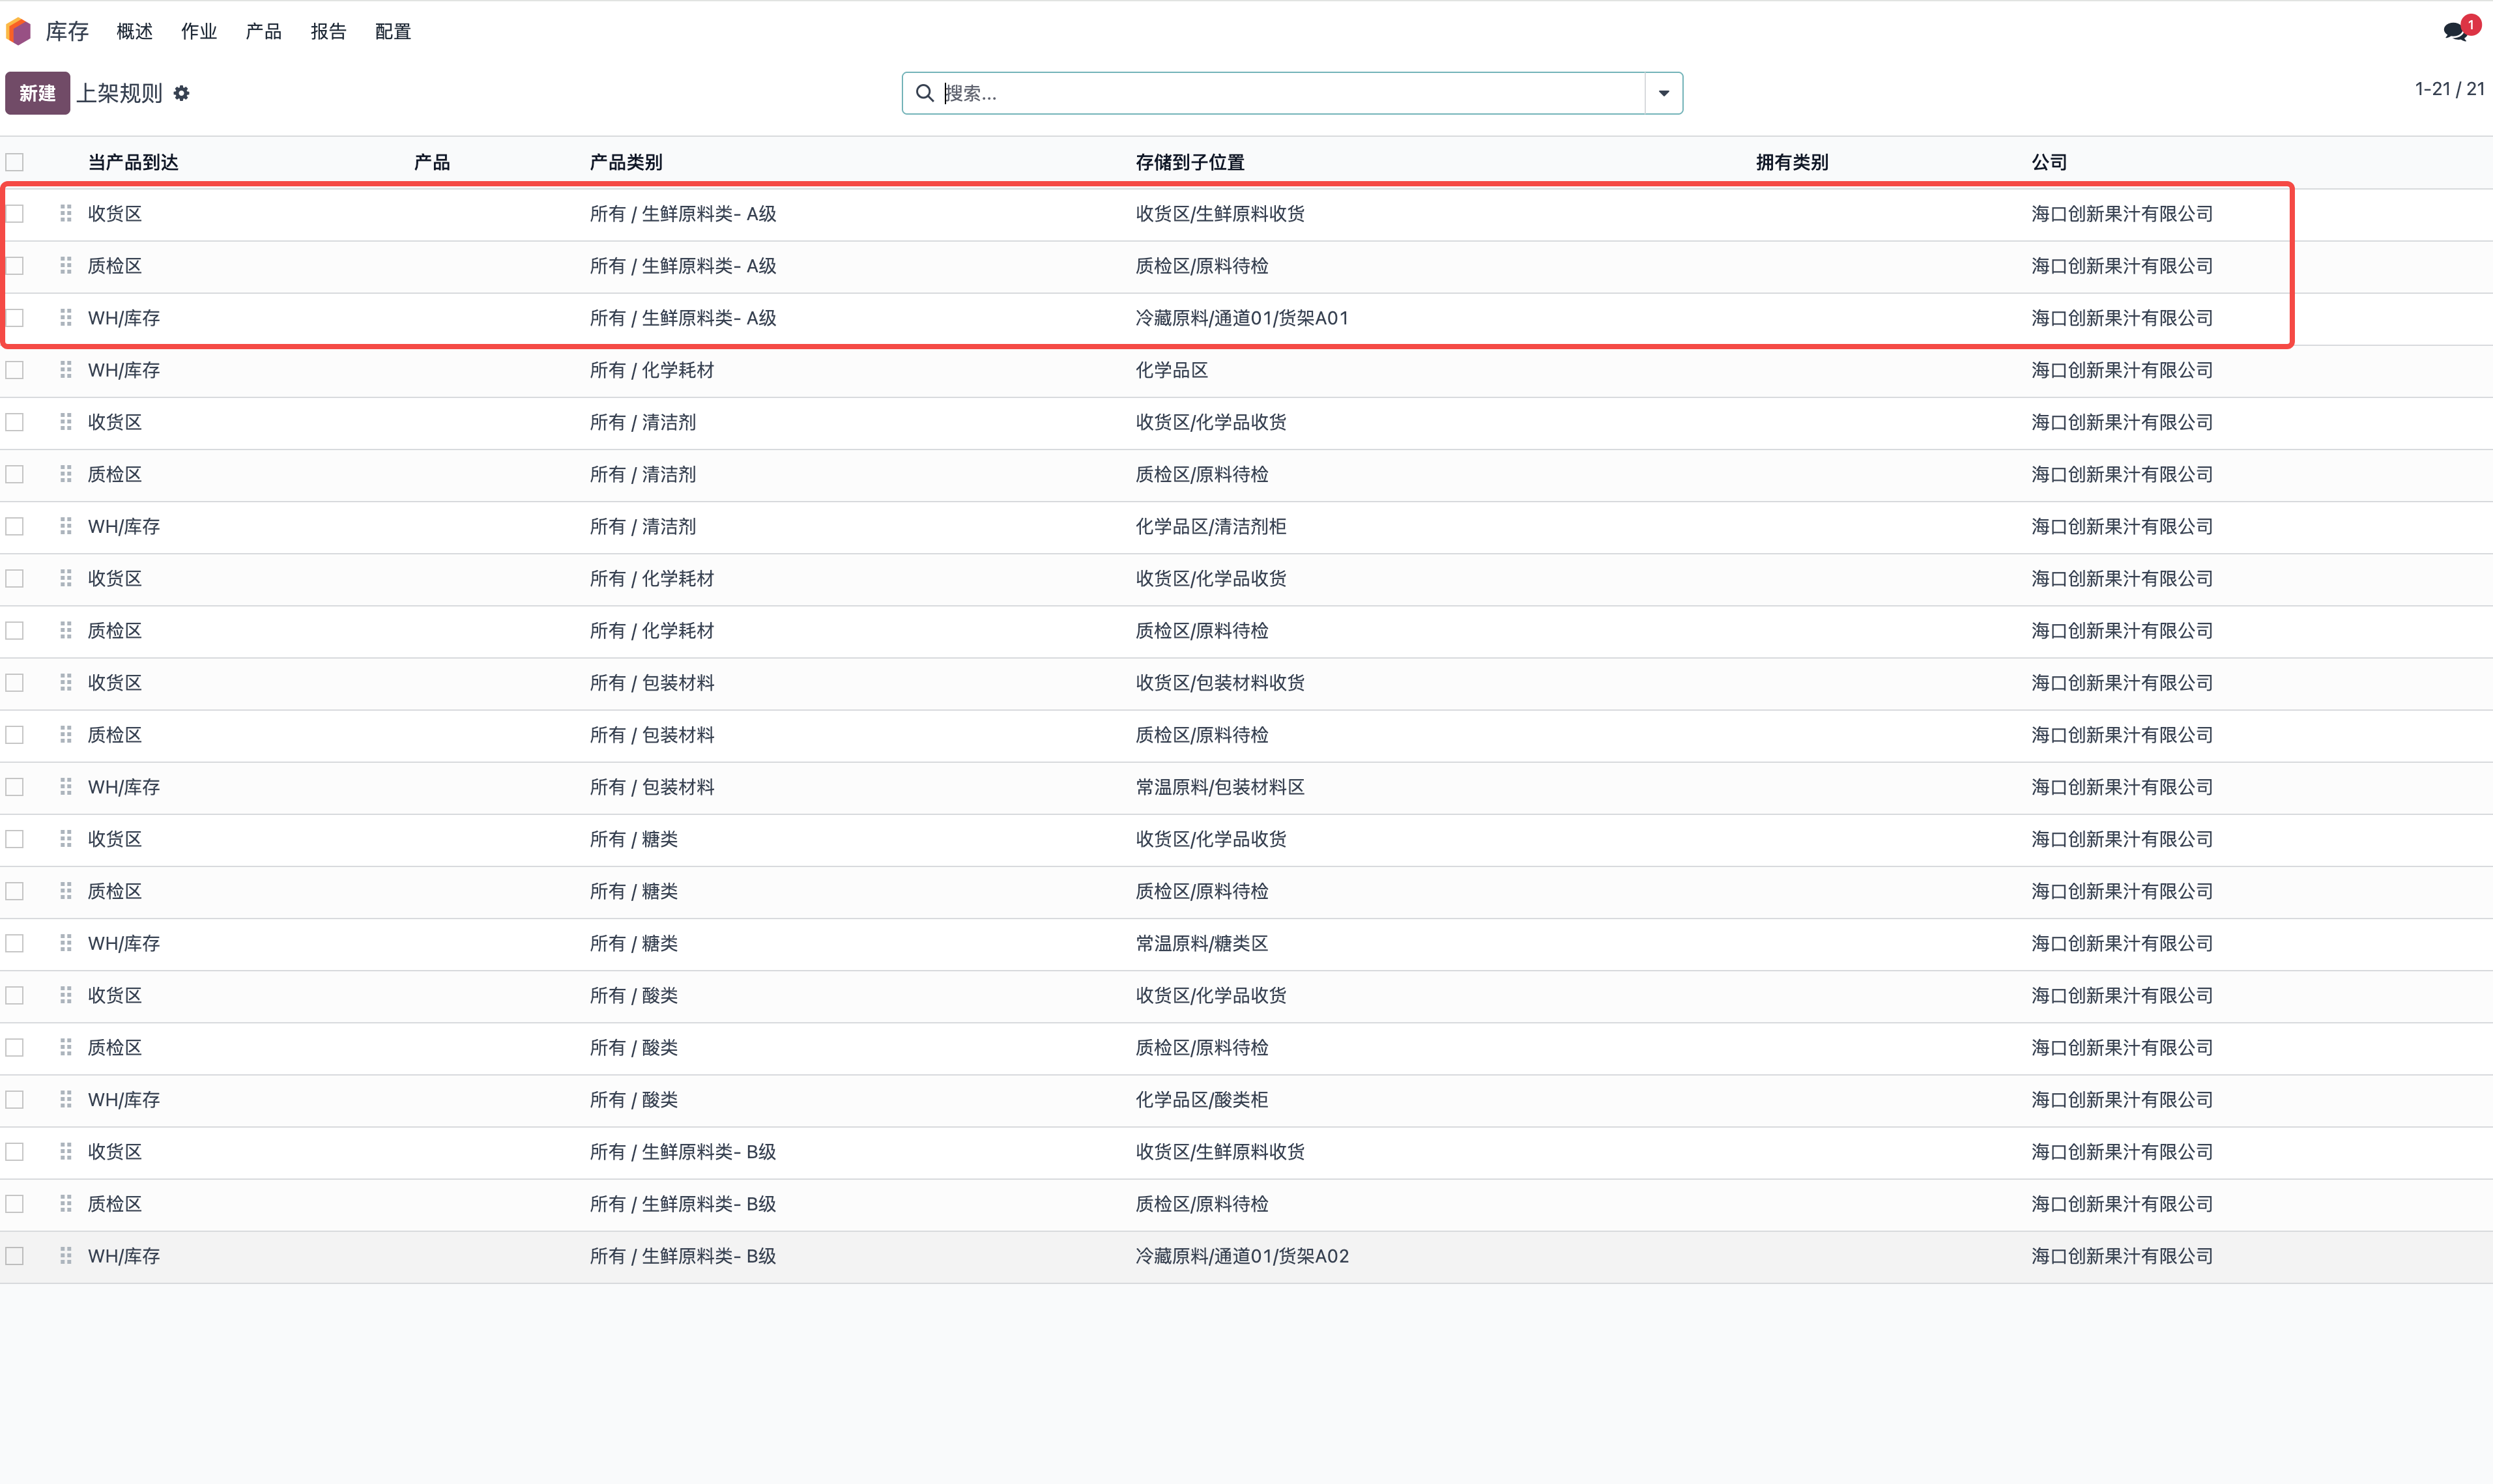Sort by 拥有类别 column header
The width and height of the screenshot is (2493, 1484).
[x=1792, y=162]
